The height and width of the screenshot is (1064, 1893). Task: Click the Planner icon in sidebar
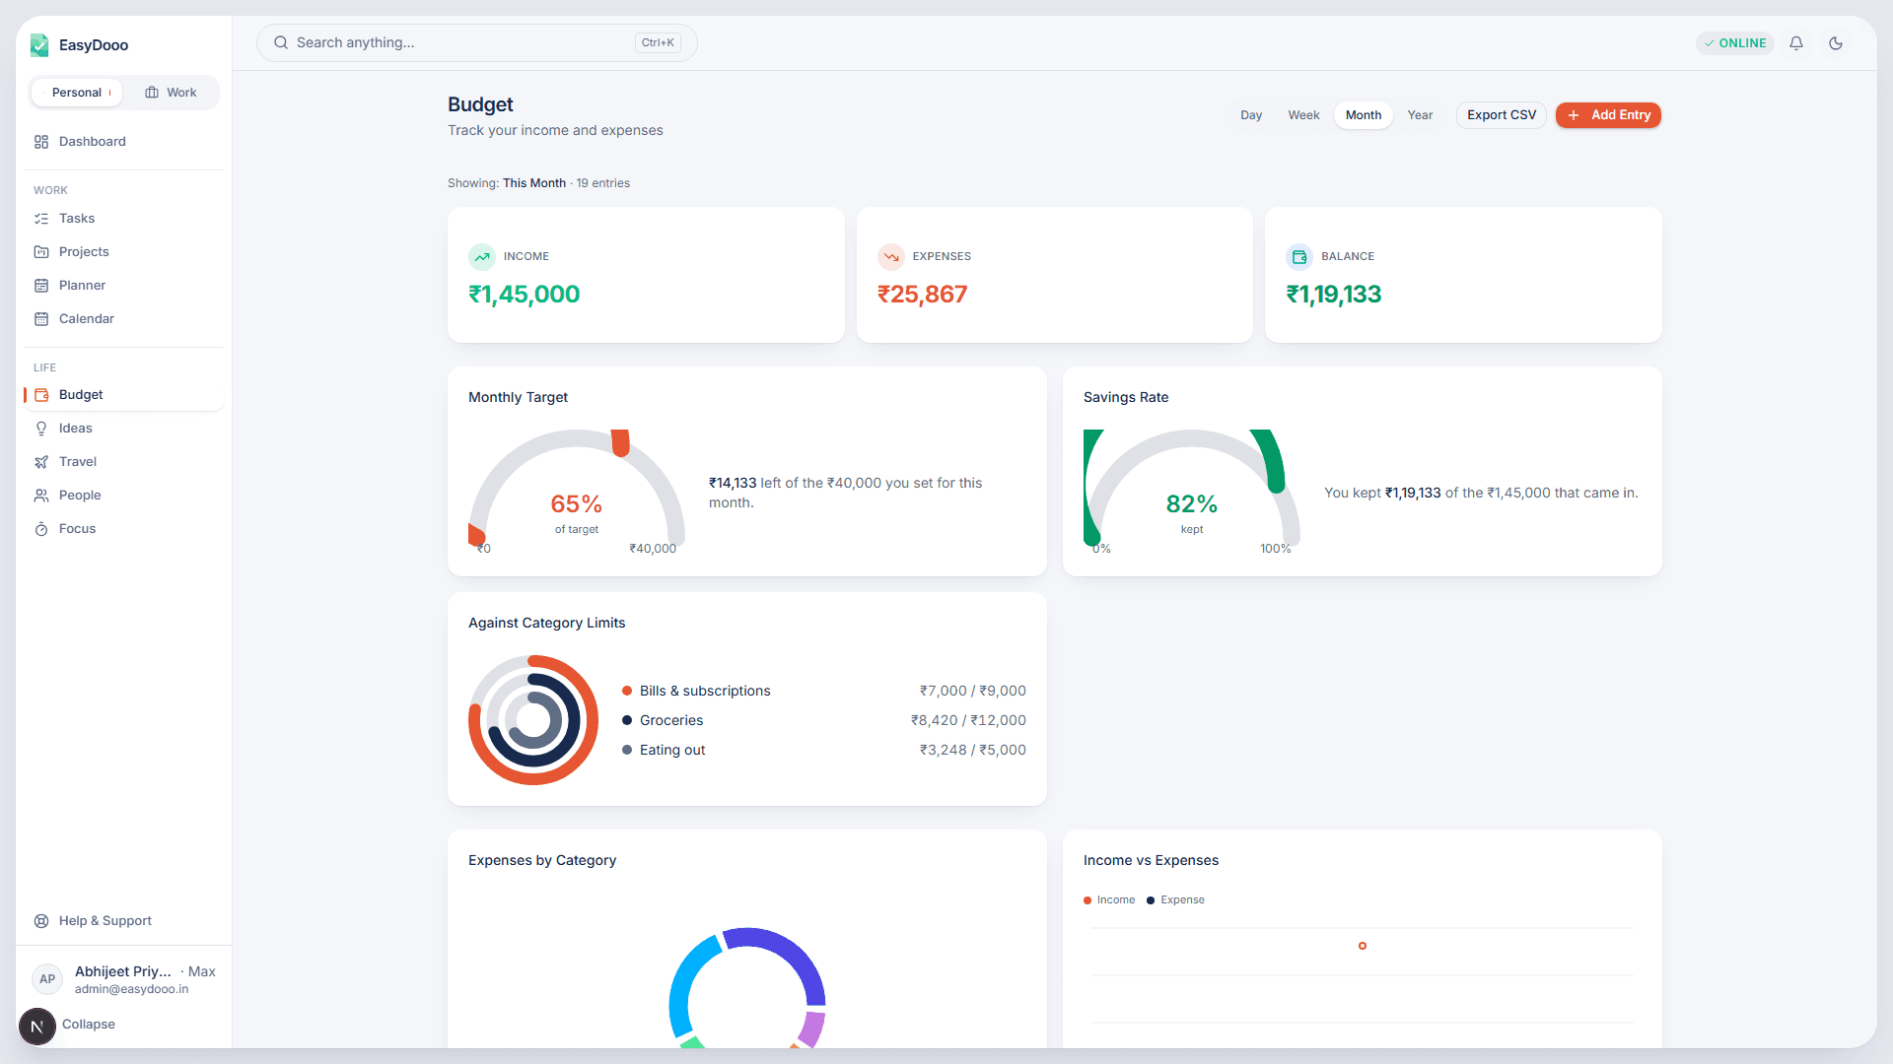41,286
